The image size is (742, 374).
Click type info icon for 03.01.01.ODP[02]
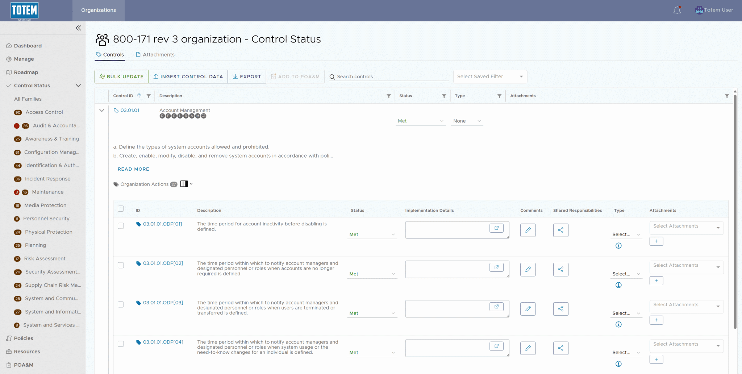(618, 285)
